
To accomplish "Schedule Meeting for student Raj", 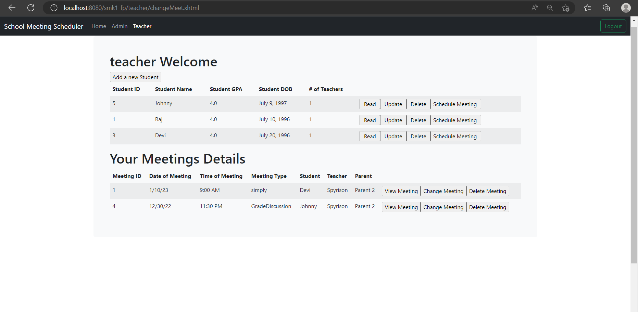I will [455, 120].
